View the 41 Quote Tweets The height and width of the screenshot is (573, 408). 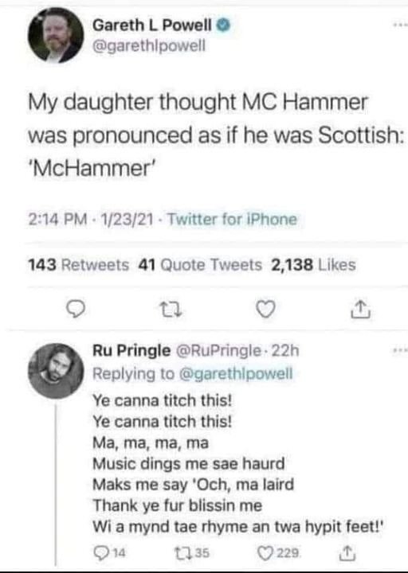tap(200, 264)
